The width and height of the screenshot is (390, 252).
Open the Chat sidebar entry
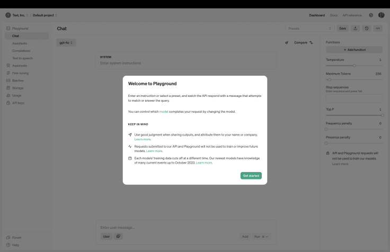(26, 36)
